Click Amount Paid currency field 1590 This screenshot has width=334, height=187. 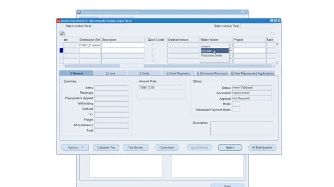click(x=143, y=88)
